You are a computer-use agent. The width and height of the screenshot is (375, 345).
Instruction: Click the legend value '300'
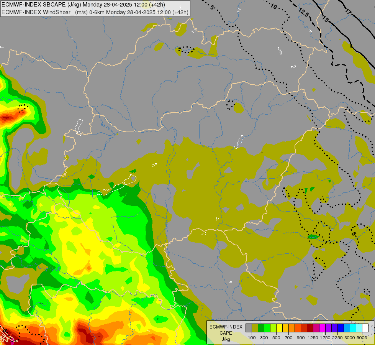(264, 338)
